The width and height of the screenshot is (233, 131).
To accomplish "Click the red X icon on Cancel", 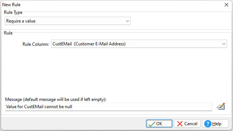I will (x=180, y=124).
